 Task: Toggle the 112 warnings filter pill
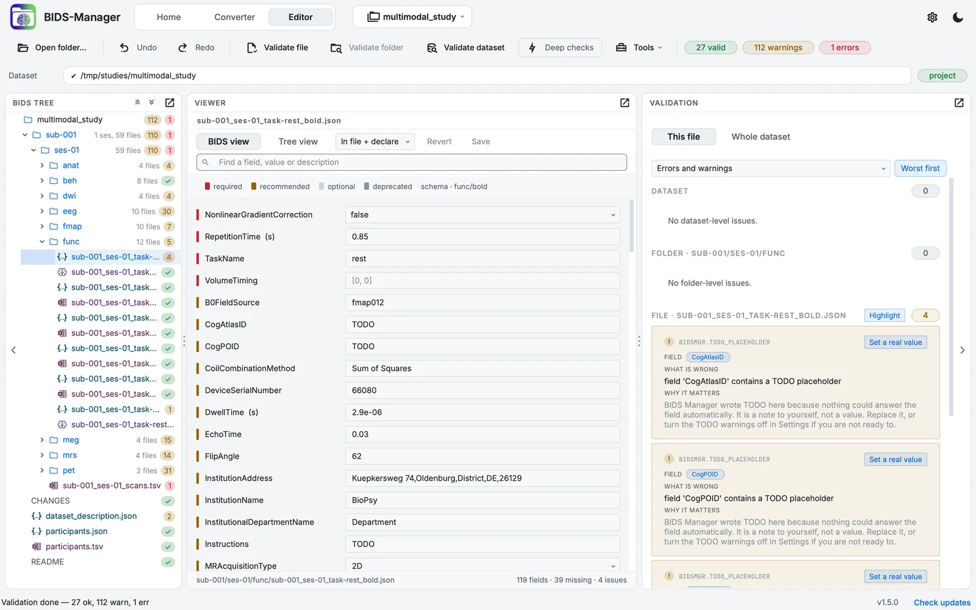[x=778, y=48]
